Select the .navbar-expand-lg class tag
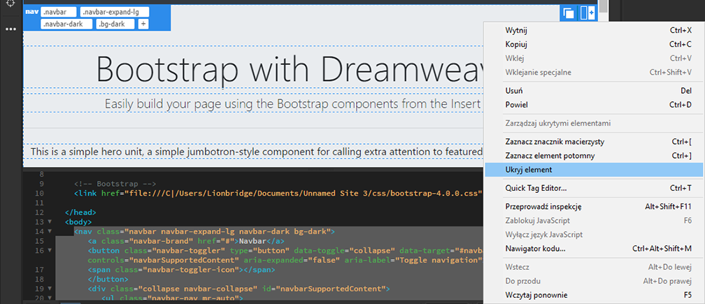The height and width of the screenshot is (304, 705). (115, 12)
